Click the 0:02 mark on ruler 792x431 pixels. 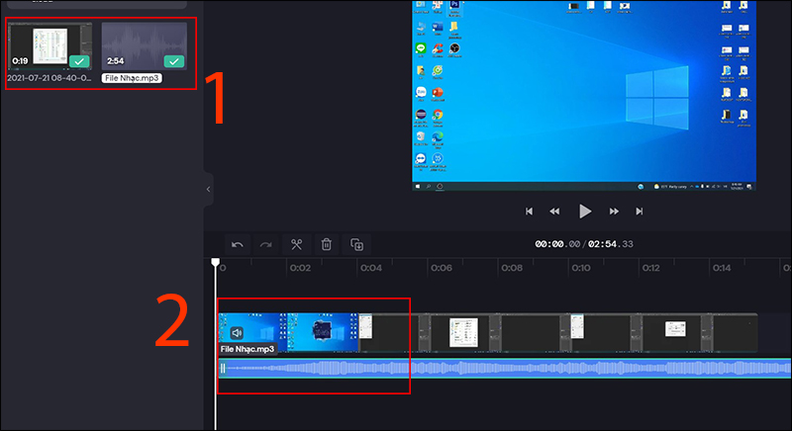(x=301, y=268)
